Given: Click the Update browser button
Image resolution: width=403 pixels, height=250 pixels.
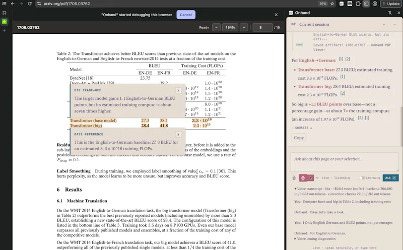Looking at the screenshot, I should click(391, 4).
